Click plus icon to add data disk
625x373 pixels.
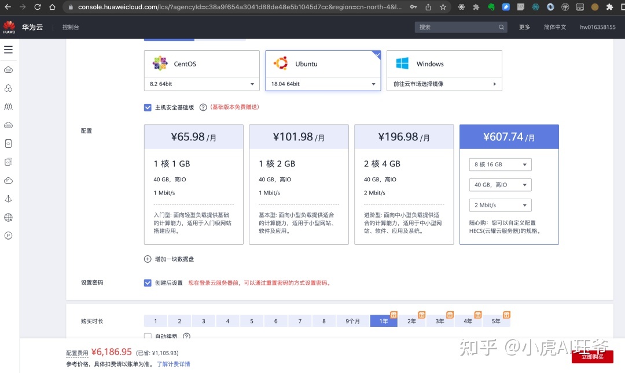tap(148, 259)
